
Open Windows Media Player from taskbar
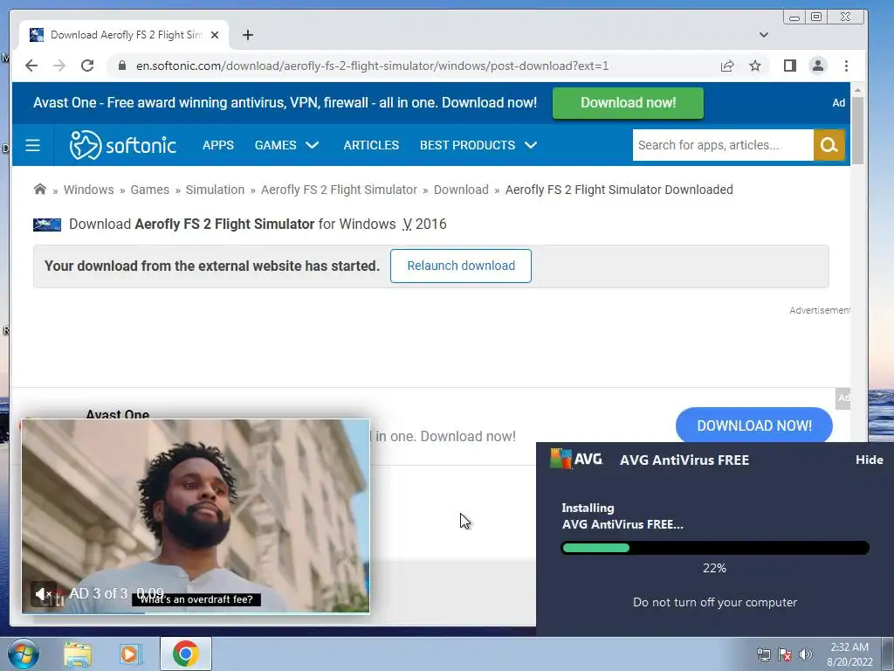[131, 654]
